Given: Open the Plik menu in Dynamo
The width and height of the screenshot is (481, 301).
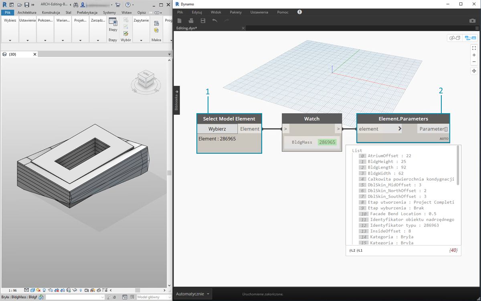Looking at the screenshot, I should click(180, 12).
